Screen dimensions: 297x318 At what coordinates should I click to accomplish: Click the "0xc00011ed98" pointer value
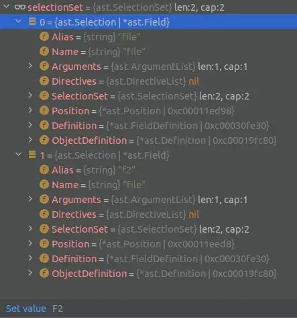pyautogui.click(x=199, y=111)
